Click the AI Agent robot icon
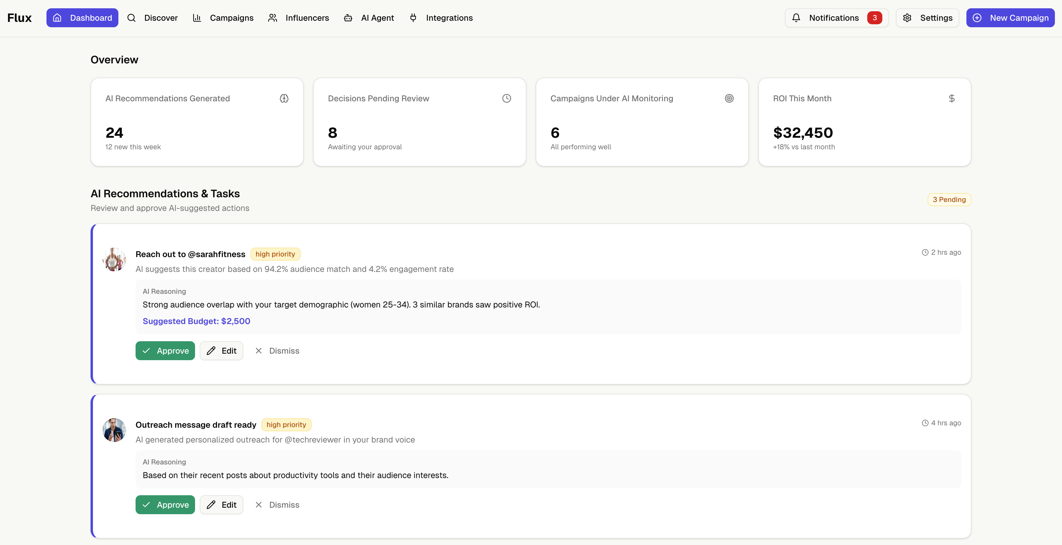This screenshot has height=545, width=1062. (348, 18)
